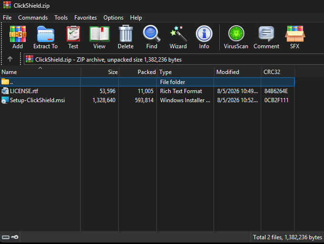This screenshot has height=244, width=324.
Task: Start VirusScan on the archive
Action: 236,33
